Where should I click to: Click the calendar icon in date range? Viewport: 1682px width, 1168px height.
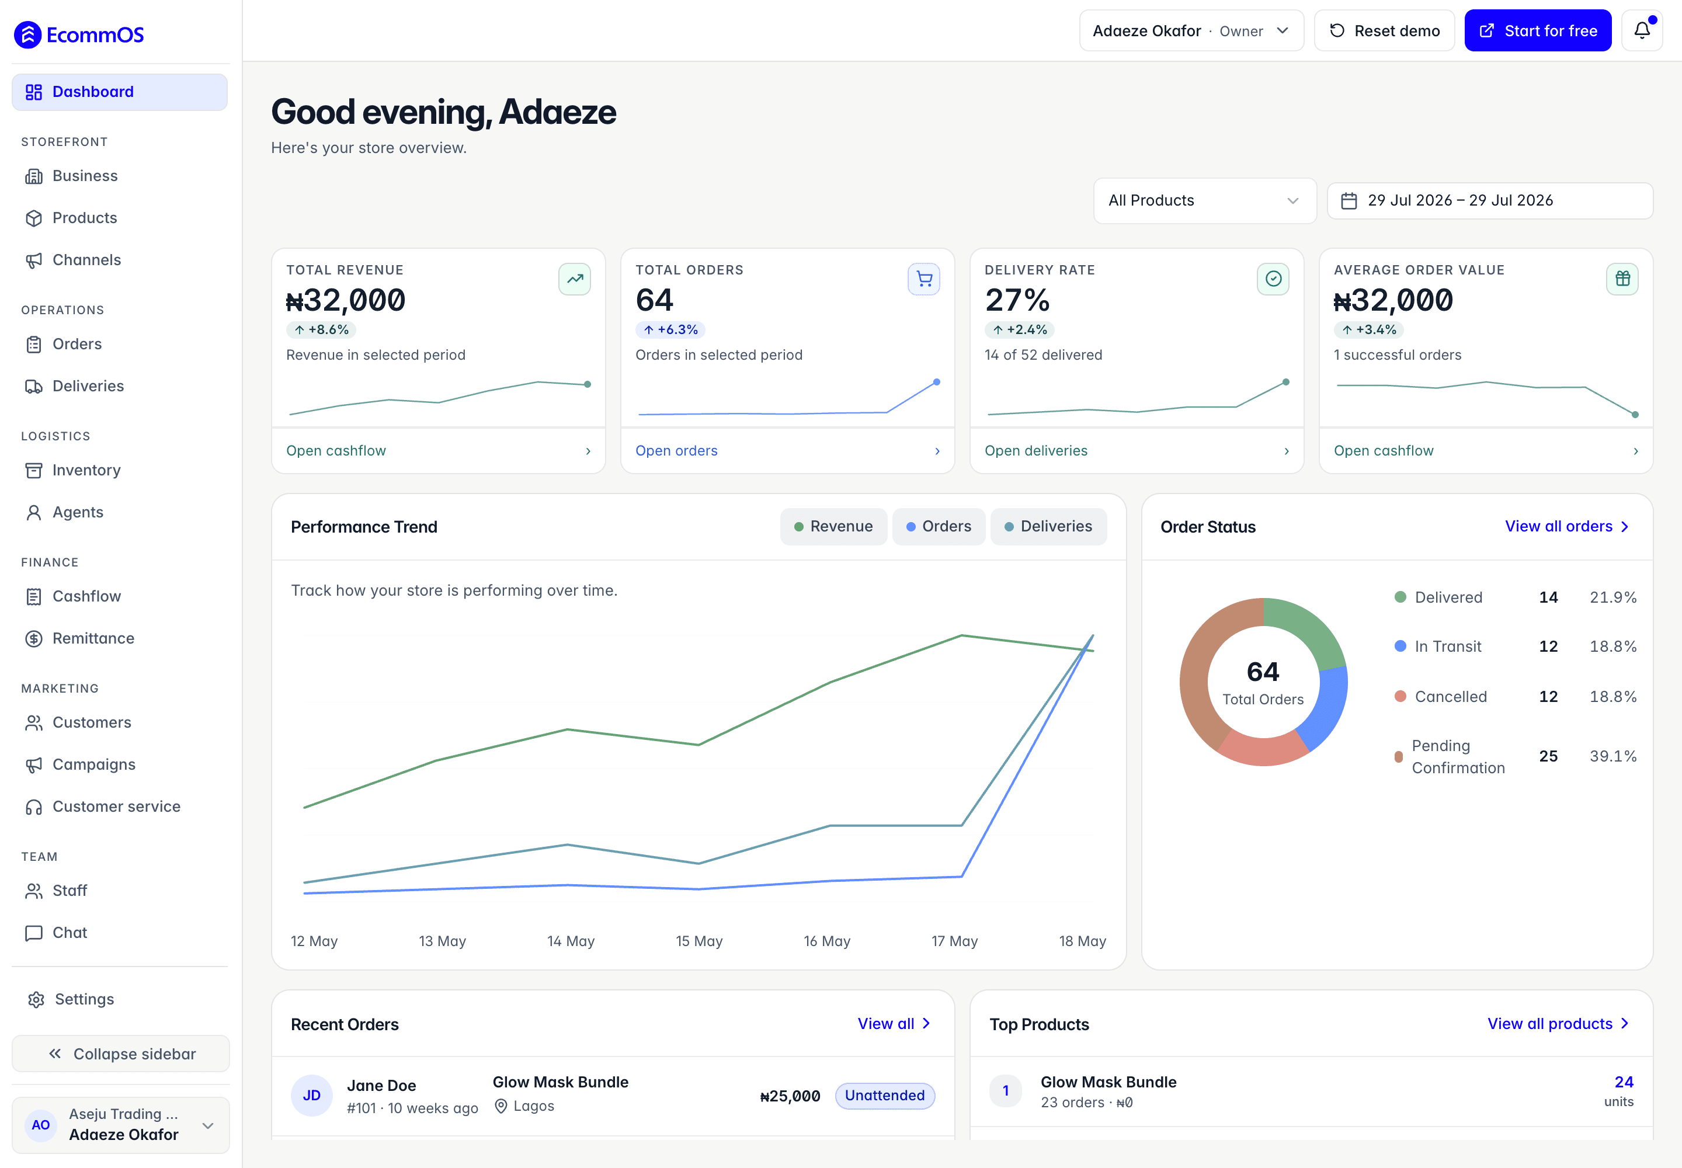(1349, 200)
